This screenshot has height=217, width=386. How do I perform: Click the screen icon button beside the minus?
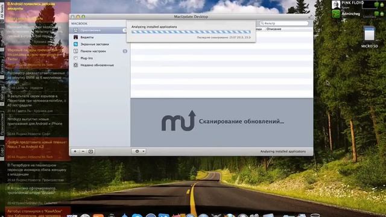tap(90, 151)
